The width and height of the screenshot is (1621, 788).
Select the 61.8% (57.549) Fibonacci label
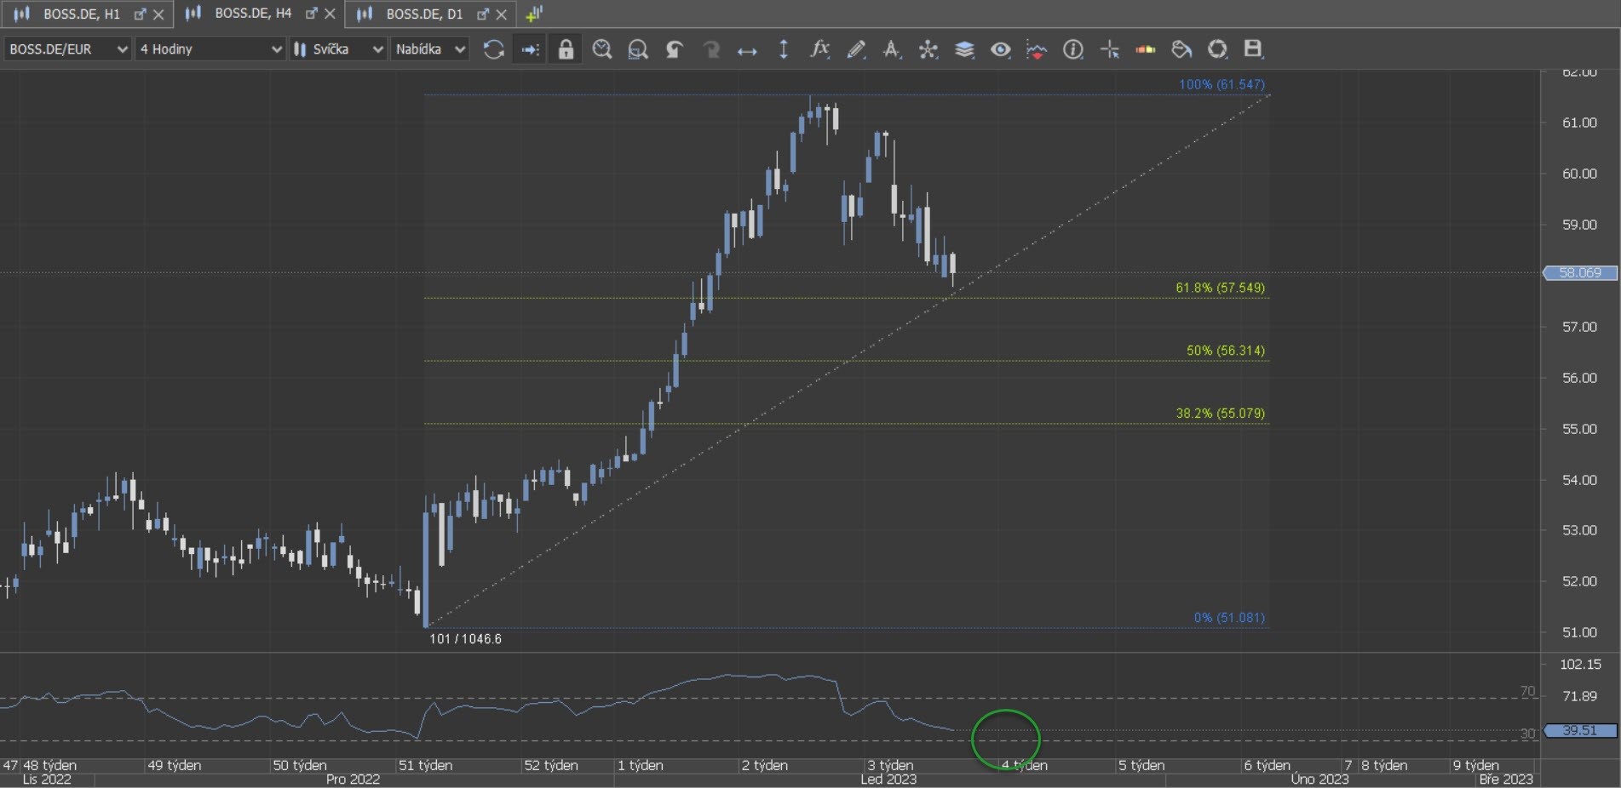click(x=1220, y=288)
